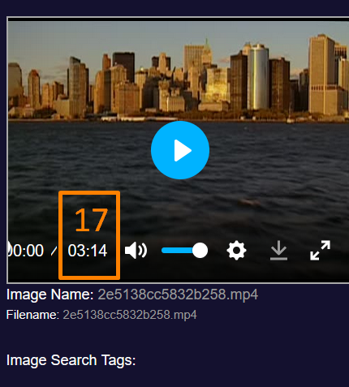The image size is (349, 387).
Task: Click the Image Name label text
Action: 50,295
